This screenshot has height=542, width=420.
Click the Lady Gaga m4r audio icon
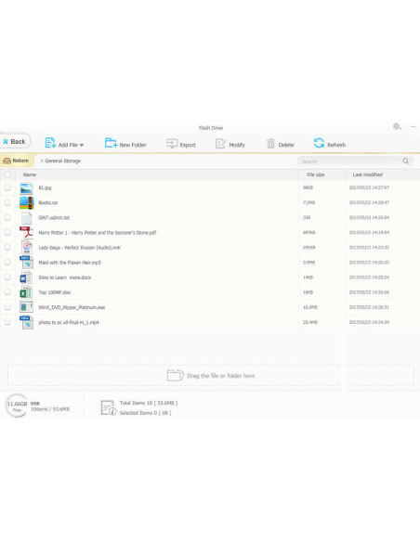click(x=26, y=248)
